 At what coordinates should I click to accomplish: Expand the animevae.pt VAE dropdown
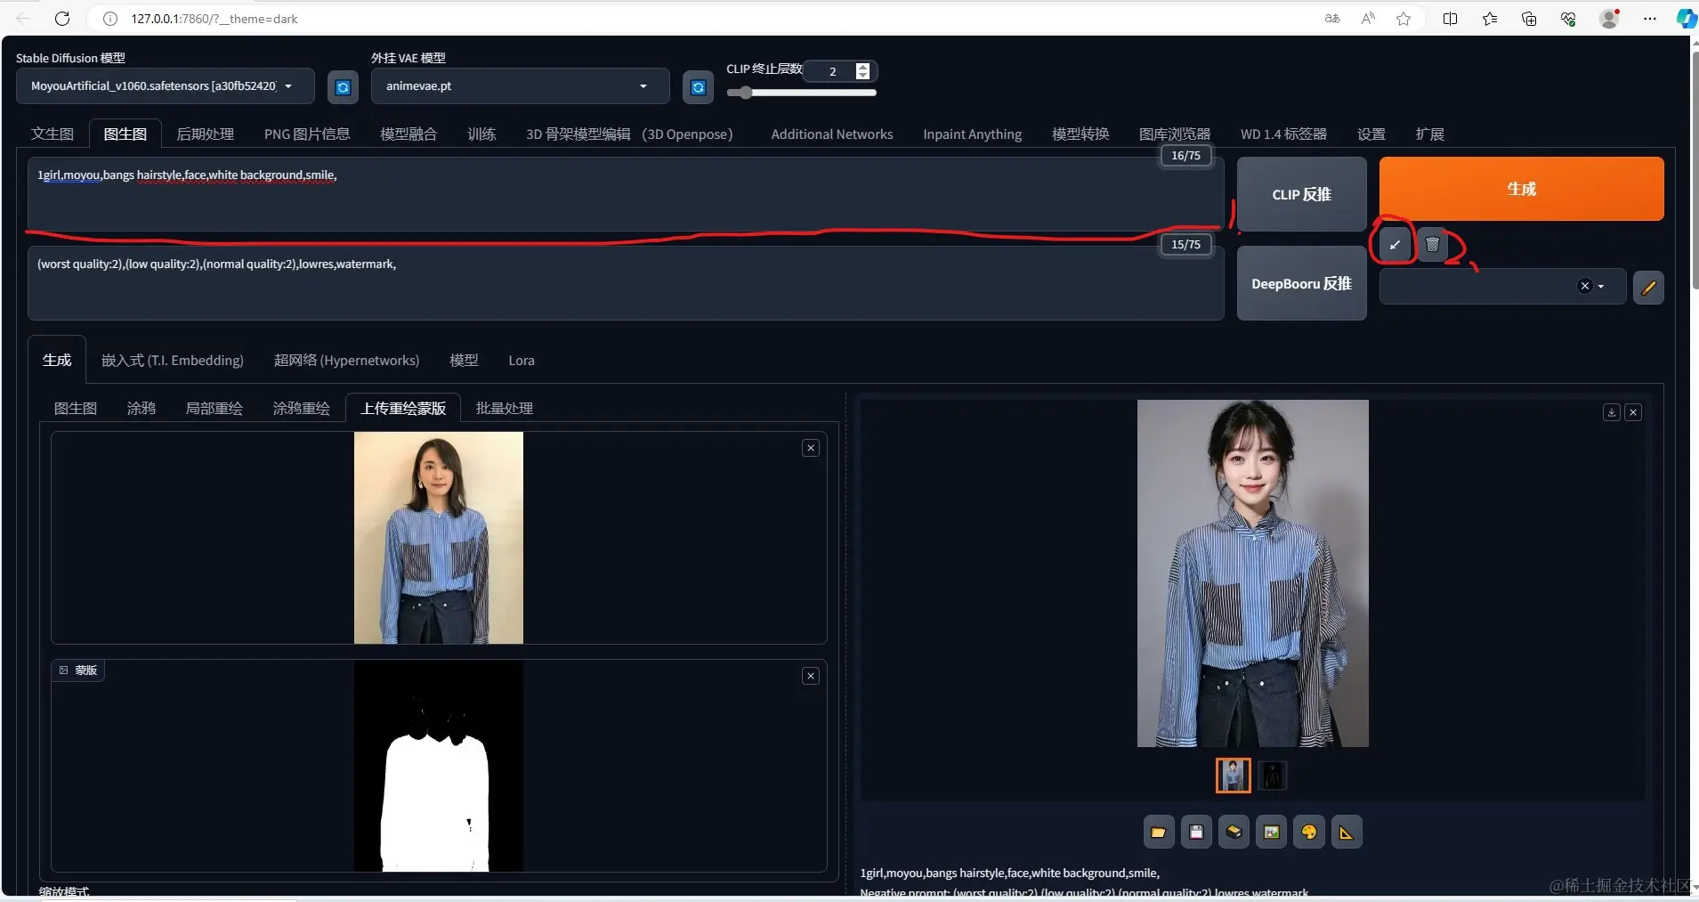click(x=643, y=86)
